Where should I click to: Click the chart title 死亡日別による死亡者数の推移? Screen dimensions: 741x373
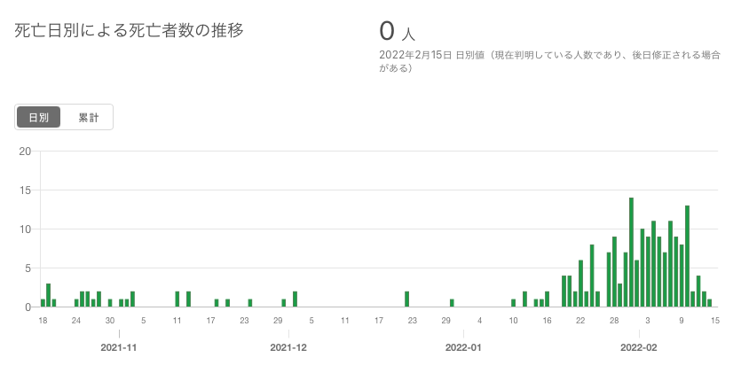pos(129,30)
